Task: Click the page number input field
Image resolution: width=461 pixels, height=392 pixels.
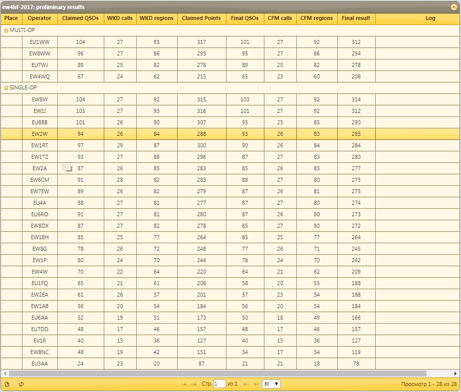Action: point(219,384)
